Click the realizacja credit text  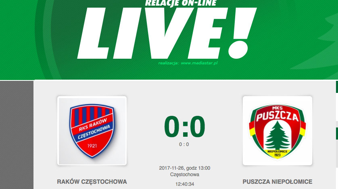(188, 63)
